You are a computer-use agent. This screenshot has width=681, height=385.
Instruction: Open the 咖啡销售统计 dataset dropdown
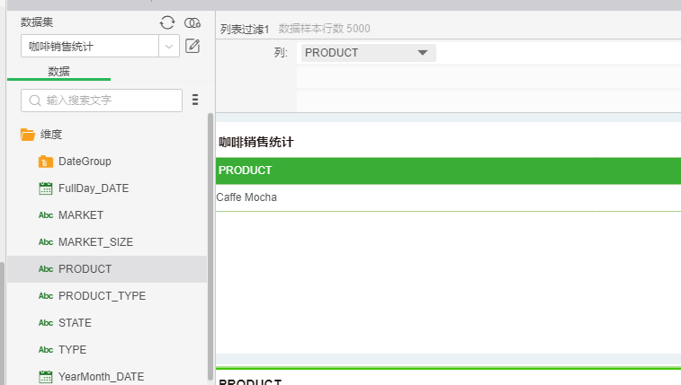169,46
